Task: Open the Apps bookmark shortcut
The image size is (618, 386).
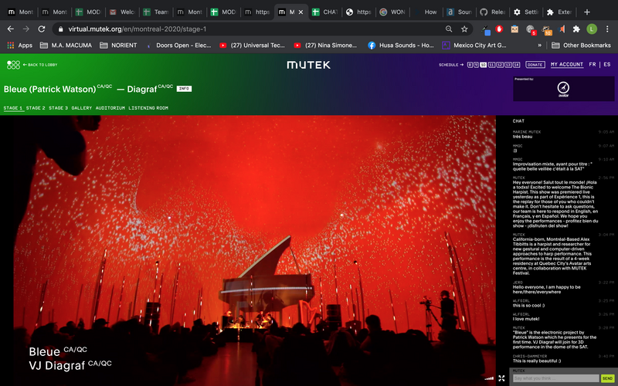Action: 20,46
